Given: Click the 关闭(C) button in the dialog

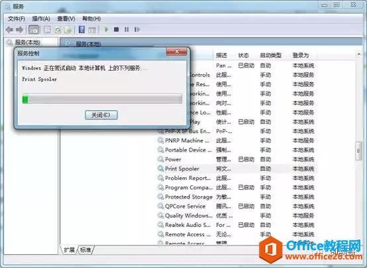Looking at the screenshot, I should pos(101,115).
